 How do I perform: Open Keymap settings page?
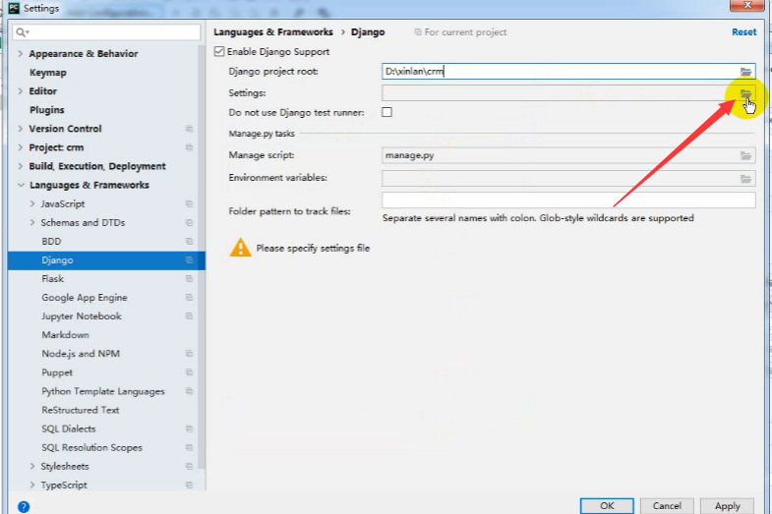tap(48, 73)
